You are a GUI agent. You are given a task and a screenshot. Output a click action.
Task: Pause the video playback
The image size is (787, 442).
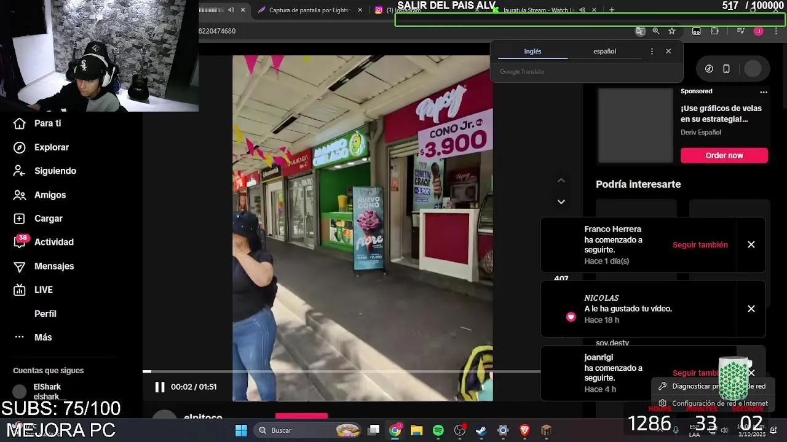[x=160, y=387]
